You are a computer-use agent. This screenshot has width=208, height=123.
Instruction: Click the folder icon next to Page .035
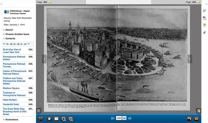pos(199,2)
